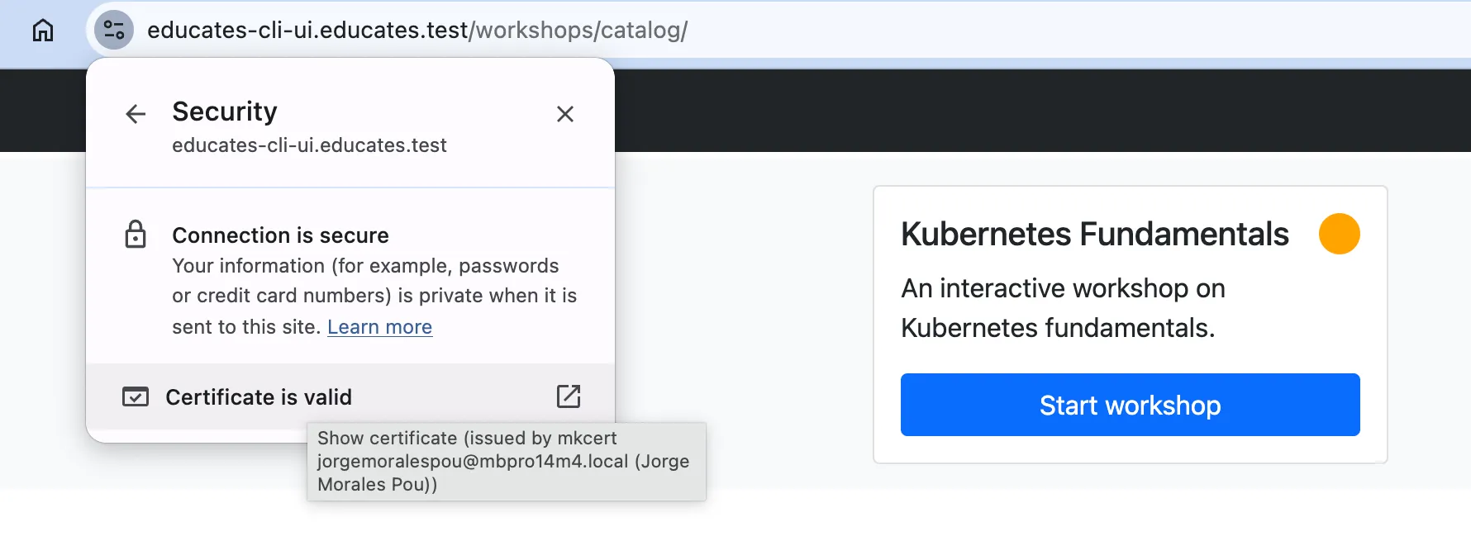Click the educates-cli-ui.educates.test domain under Security

[x=309, y=145]
